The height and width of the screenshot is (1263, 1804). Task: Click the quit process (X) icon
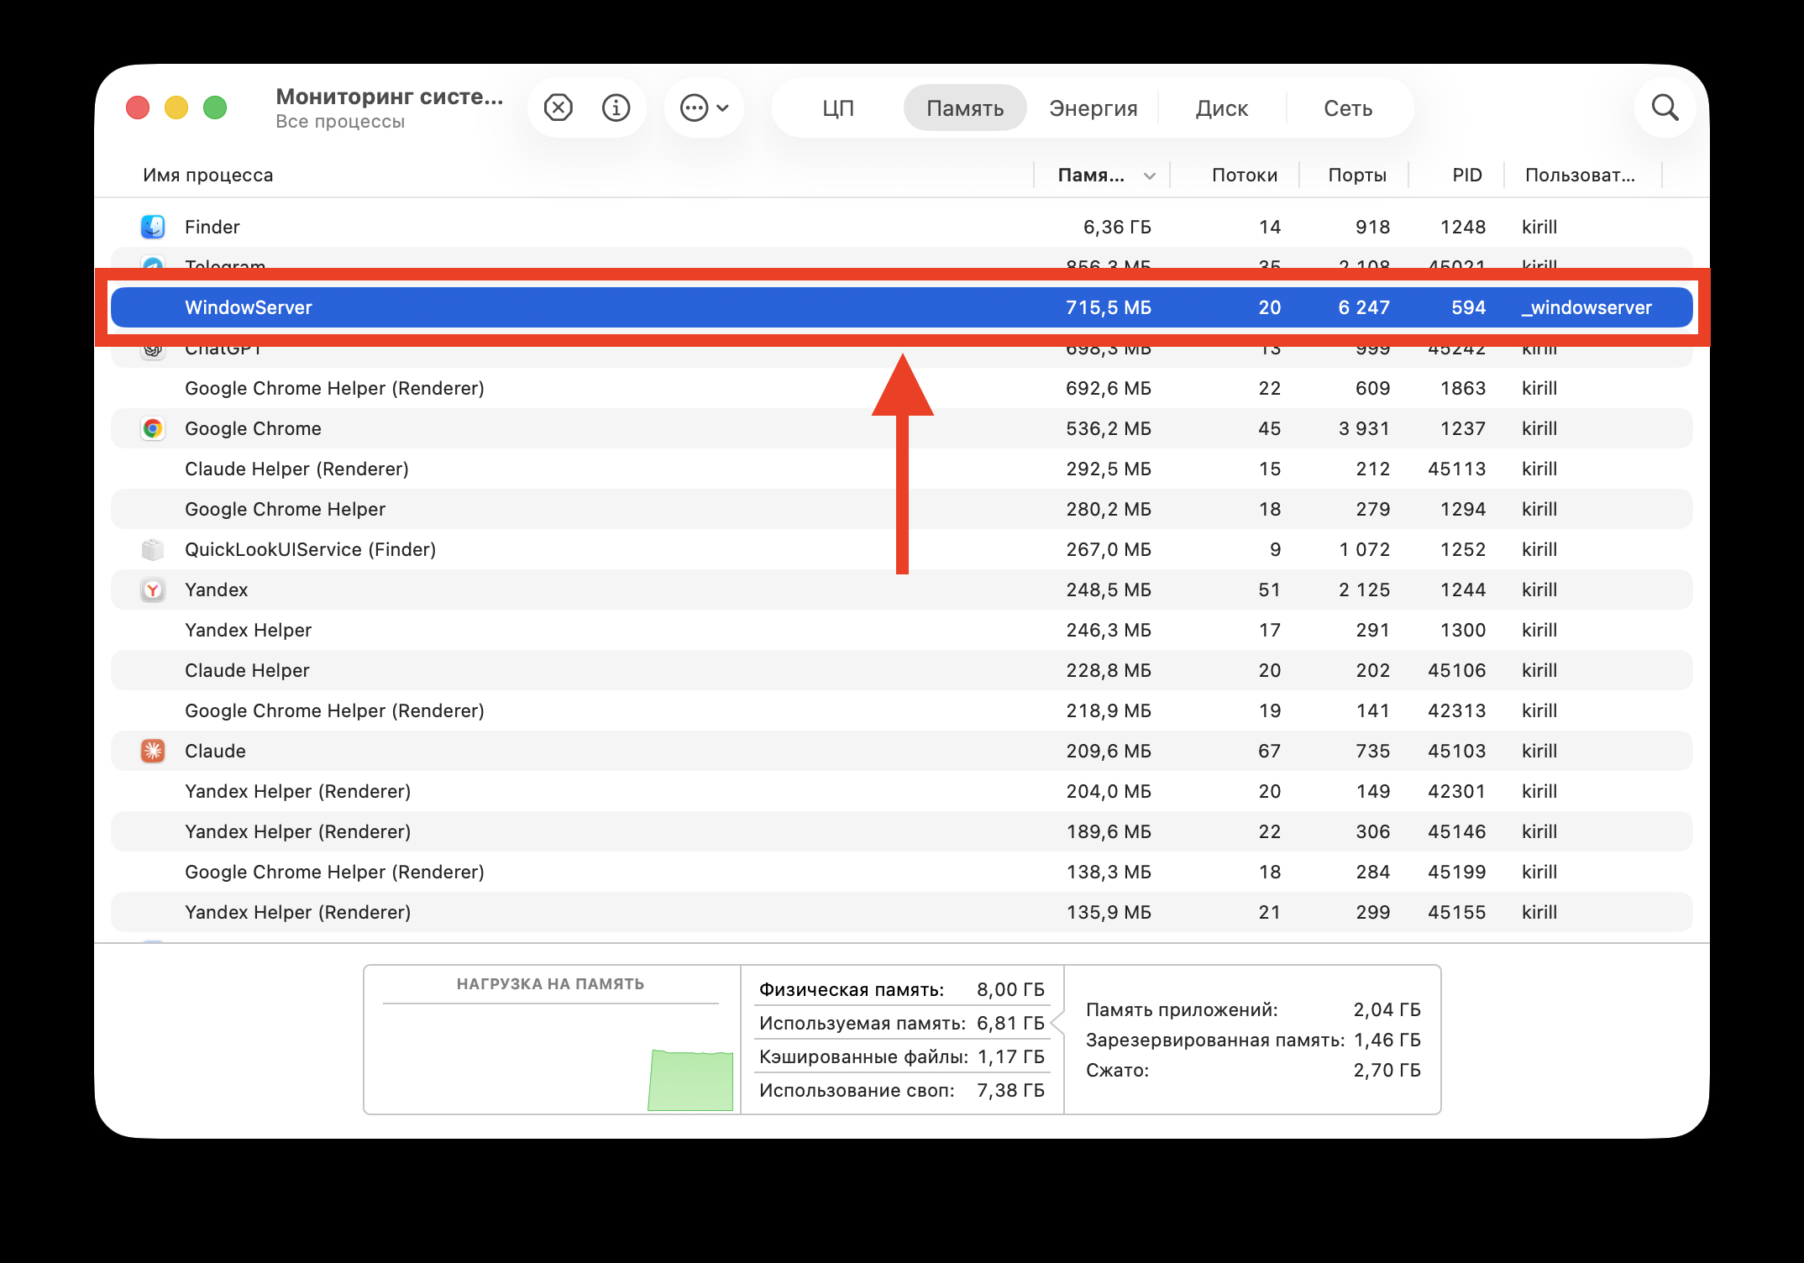(x=557, y=107)
